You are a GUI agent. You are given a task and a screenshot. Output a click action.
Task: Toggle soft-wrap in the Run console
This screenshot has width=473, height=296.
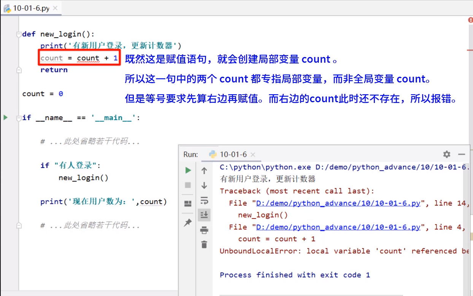click(x=204, y=200)
